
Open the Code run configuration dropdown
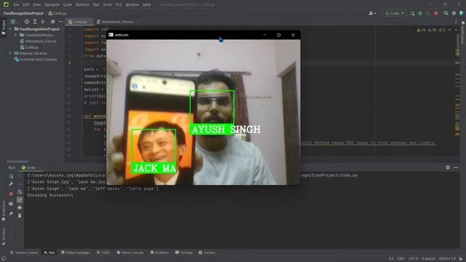(x=394, y=13)
